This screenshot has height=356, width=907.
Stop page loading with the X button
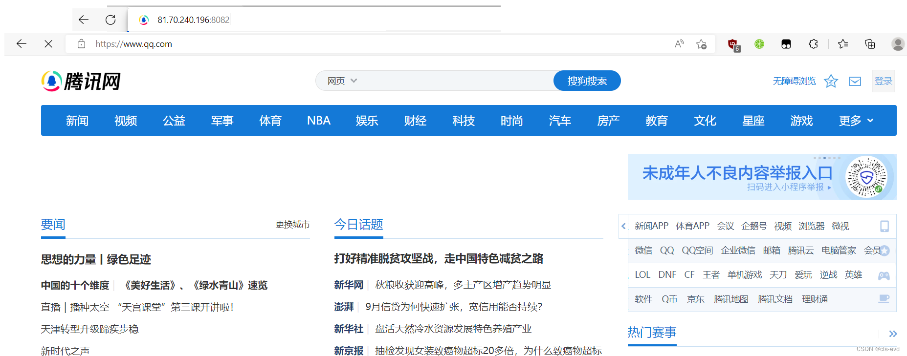coord(48,44)
